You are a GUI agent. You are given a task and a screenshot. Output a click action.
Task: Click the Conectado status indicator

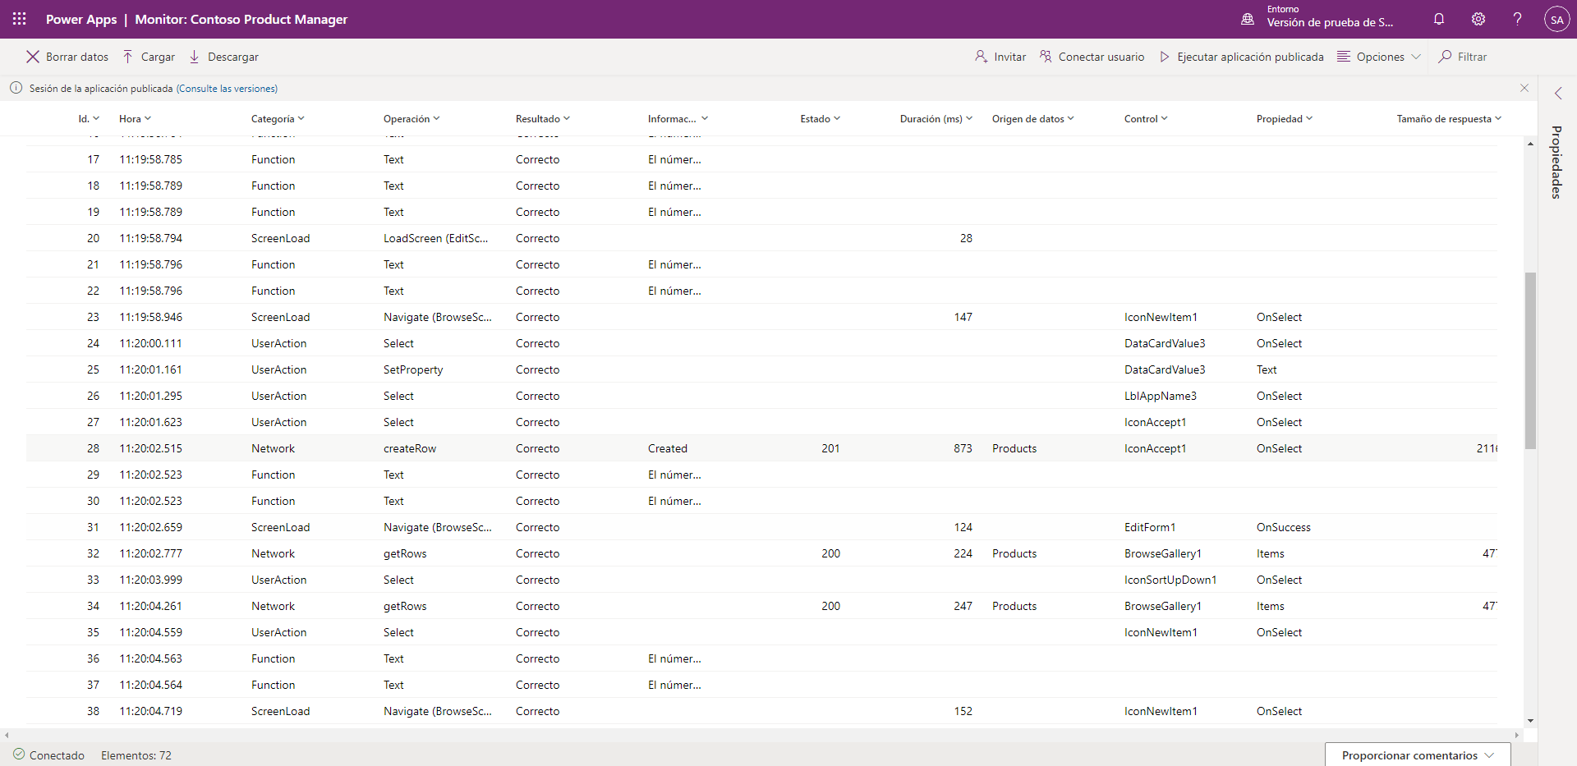tap(48, 755)
